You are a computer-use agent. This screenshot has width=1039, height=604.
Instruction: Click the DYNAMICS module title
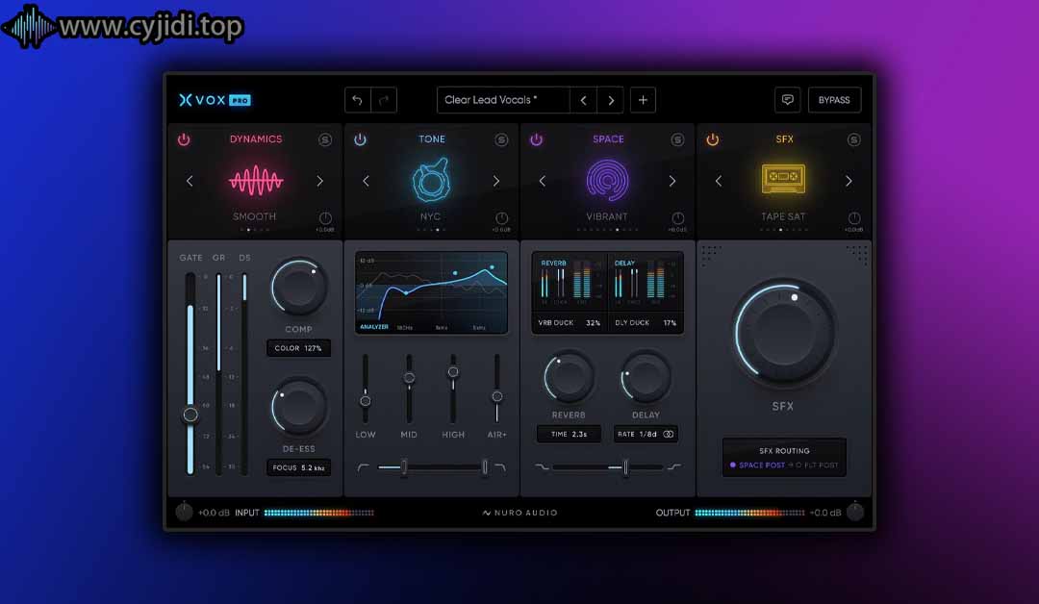tap(256, 139)
